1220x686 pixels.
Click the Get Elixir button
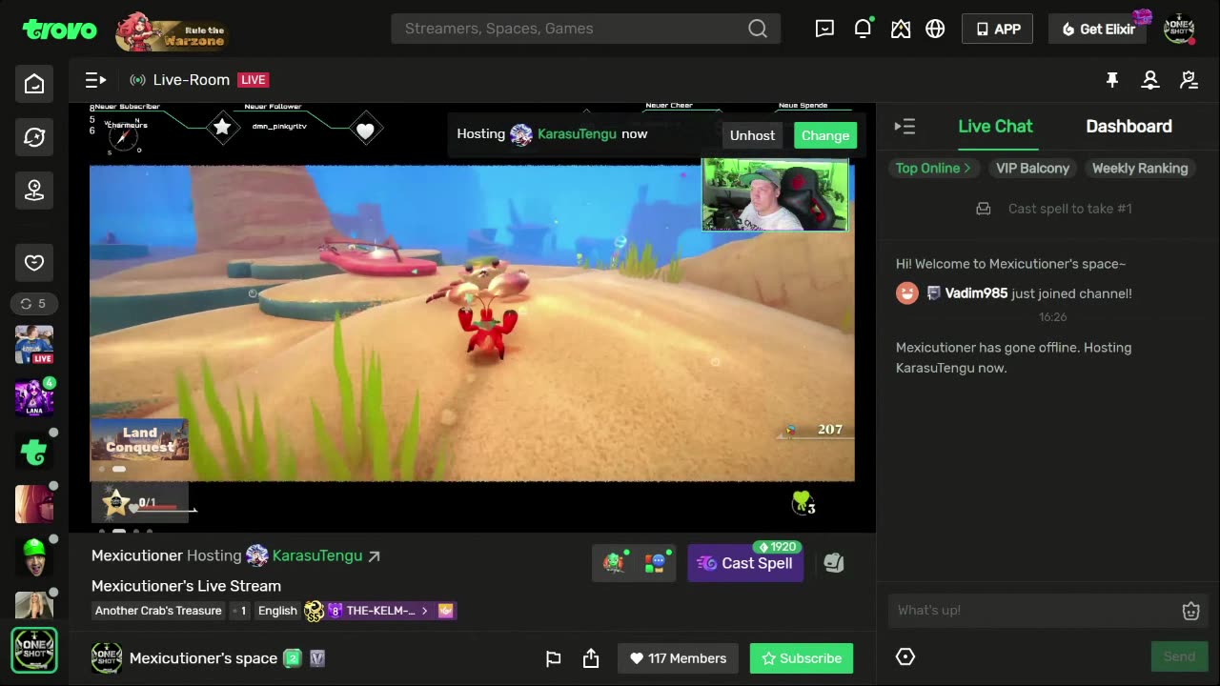pyautogui.click(x=1098, y=29)
